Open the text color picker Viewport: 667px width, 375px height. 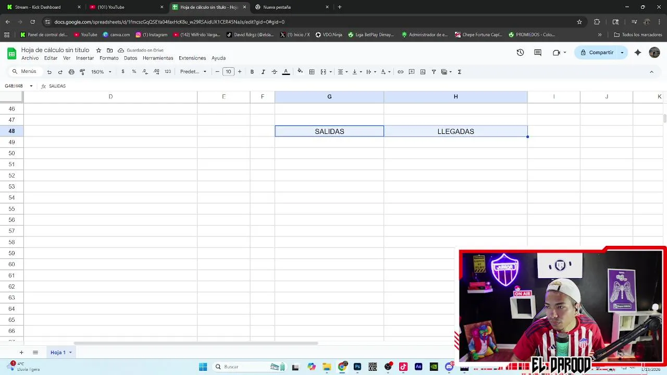click(x=286, y=72)
